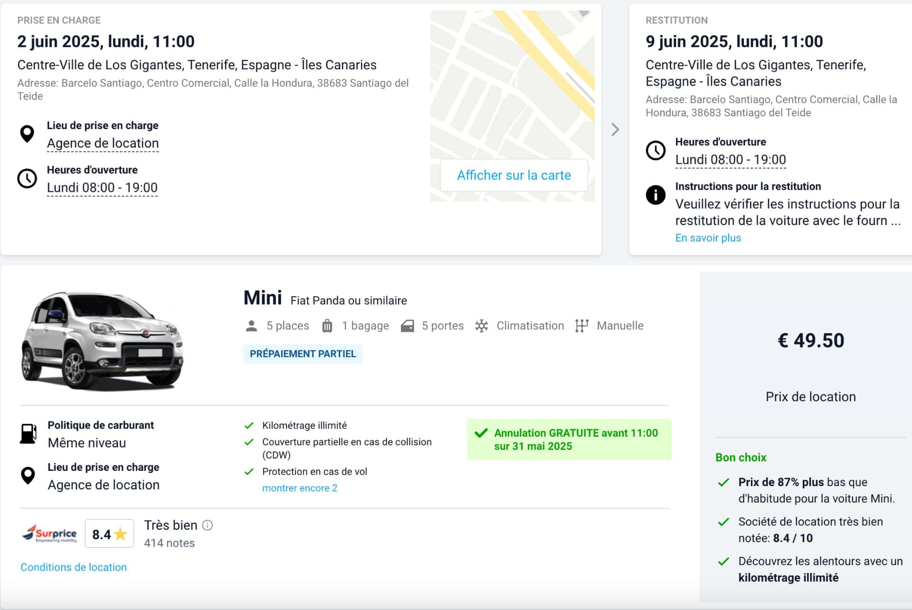Click the fuel pump icon for Politique de carburant

point(28,433)
